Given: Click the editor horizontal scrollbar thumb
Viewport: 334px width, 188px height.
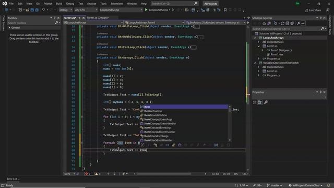Looking at the screenshot, I should (163, 174).
